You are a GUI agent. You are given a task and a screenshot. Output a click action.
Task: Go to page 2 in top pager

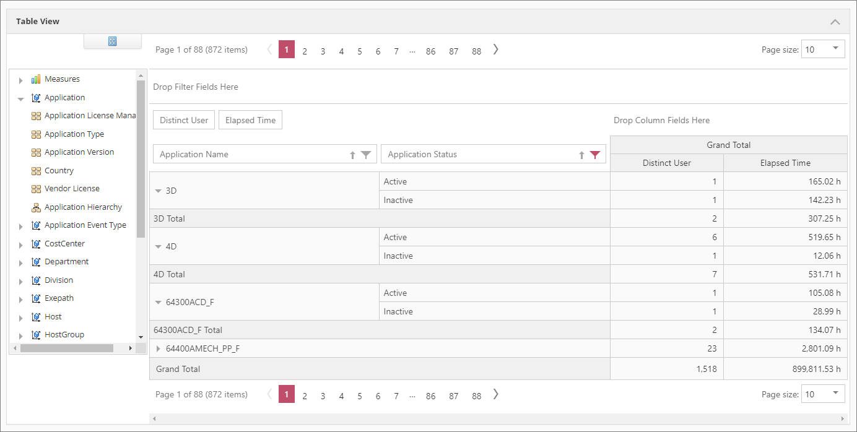[305, 51]
